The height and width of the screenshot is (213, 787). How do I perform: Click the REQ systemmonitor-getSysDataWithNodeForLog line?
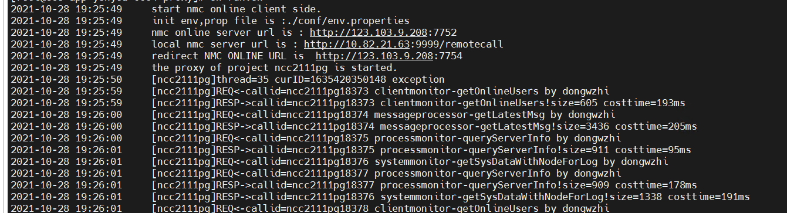tap(410, 161)
